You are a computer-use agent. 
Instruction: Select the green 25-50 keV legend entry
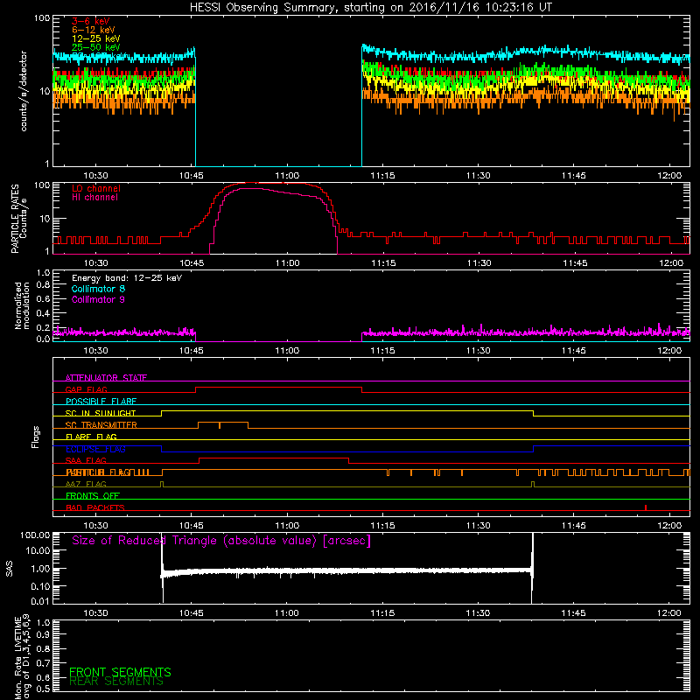[x=96, y=47]
